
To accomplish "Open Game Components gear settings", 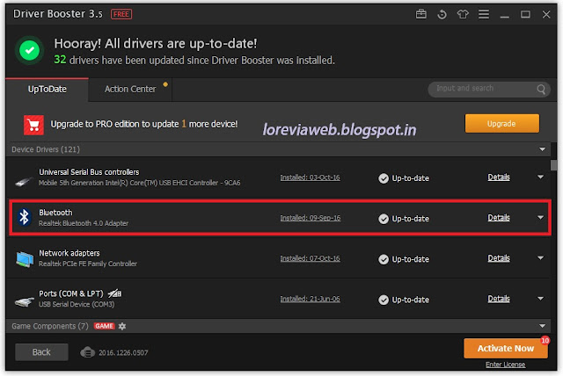I will (x=122, y=326).
